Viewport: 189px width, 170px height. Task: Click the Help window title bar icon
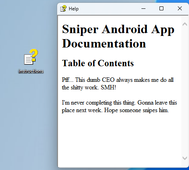[63, 9]
